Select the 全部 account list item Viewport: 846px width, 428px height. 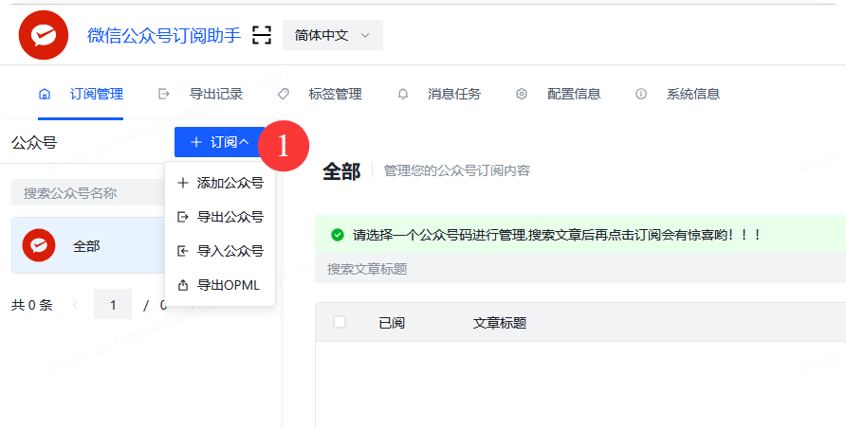(x=87, y=245)
